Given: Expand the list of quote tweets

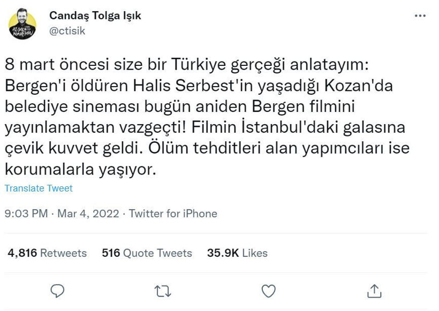Looking at the screenshot, I should tap(147, 254).
